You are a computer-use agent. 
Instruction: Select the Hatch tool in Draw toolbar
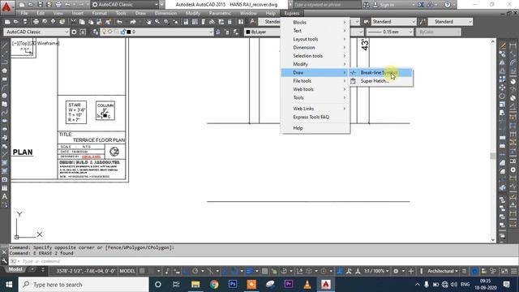(x=5, y=163)
